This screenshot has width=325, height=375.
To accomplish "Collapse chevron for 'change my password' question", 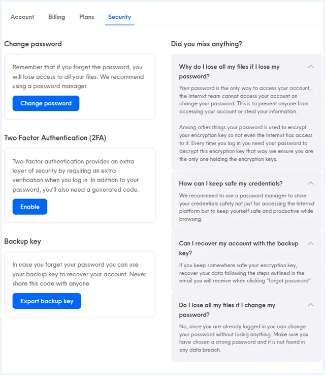I will [310, 305].
